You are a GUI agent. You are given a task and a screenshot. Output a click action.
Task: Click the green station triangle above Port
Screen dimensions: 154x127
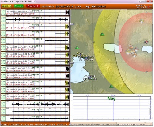click(77, 48)
